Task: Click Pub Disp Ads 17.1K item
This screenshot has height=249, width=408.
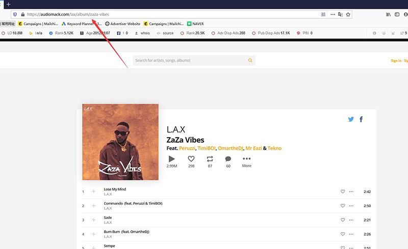Action: pos(271,33)
